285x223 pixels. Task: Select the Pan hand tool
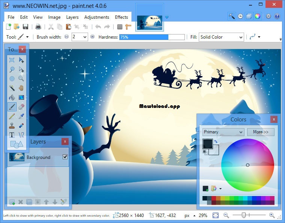coord(21,88)
